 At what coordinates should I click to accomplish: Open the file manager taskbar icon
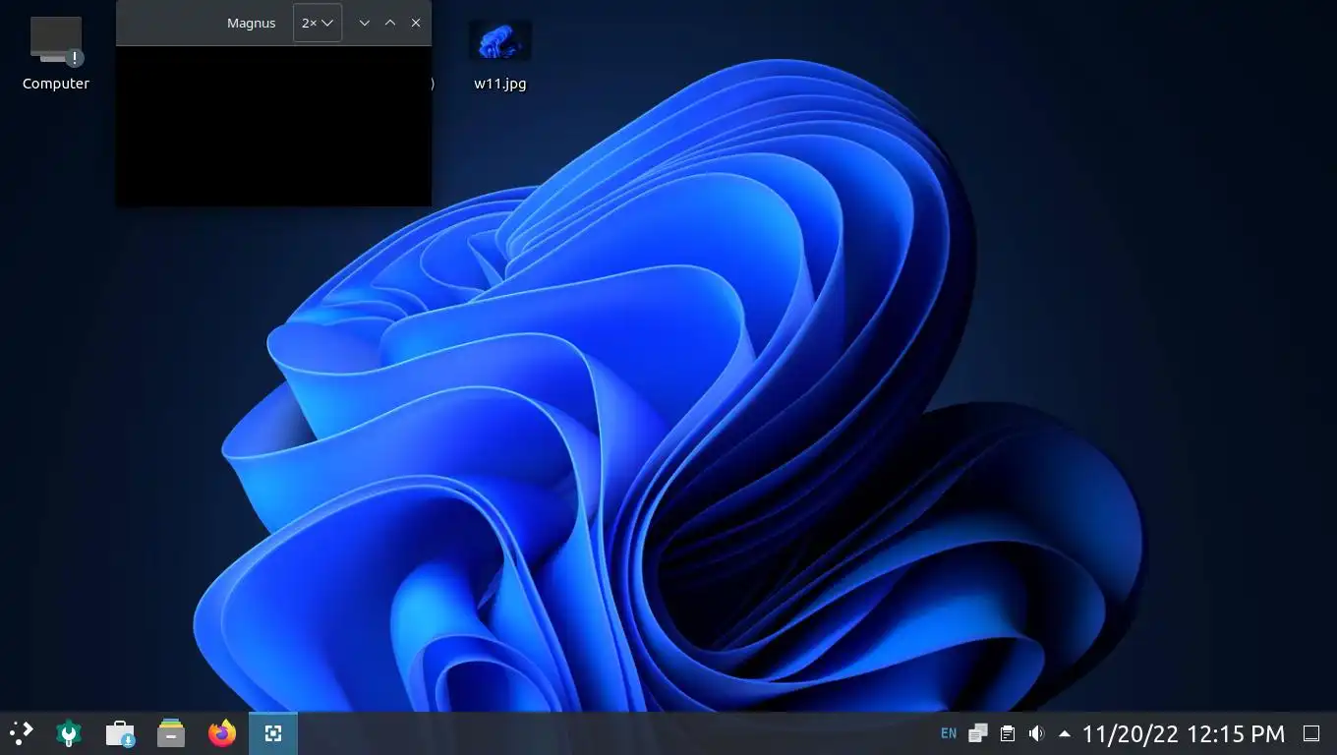click(x=171, y=733)
